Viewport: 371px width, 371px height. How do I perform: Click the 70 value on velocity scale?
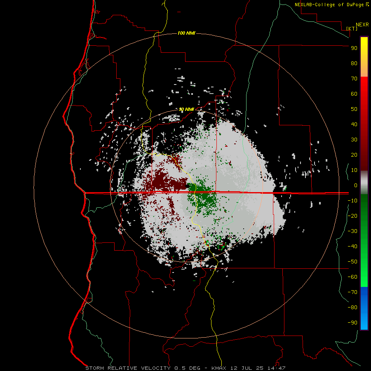[354, 79]
